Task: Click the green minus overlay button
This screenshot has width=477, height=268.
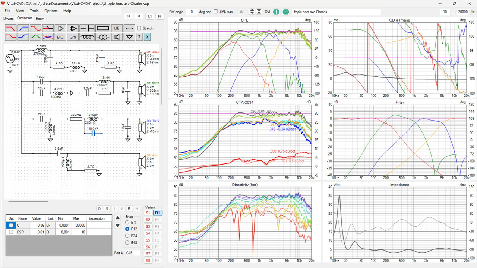Action: tap(286, 12)
